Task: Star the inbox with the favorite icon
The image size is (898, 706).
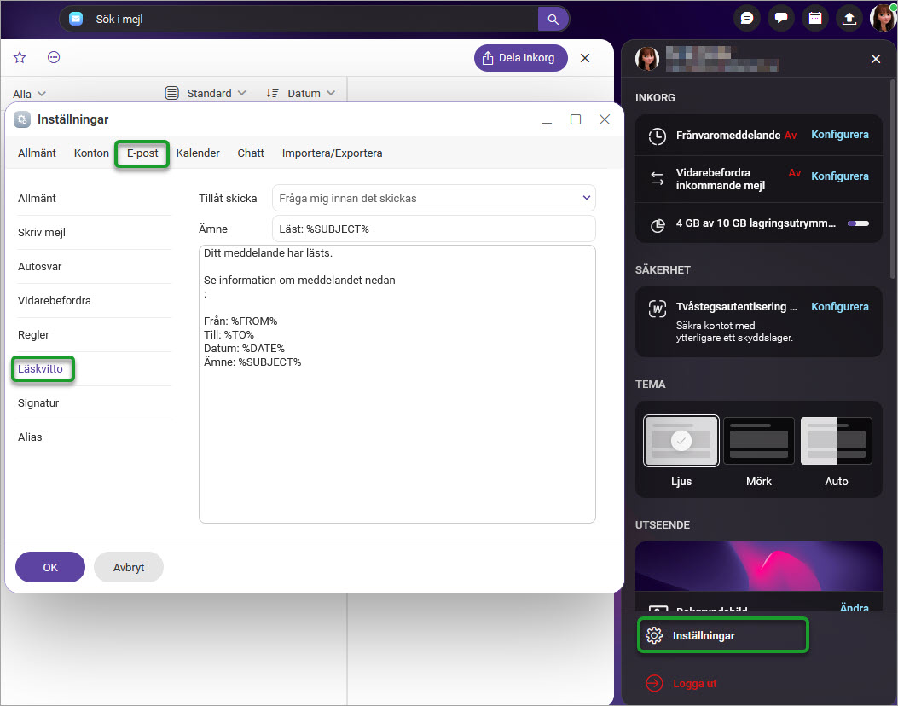Action: (20, 57)
